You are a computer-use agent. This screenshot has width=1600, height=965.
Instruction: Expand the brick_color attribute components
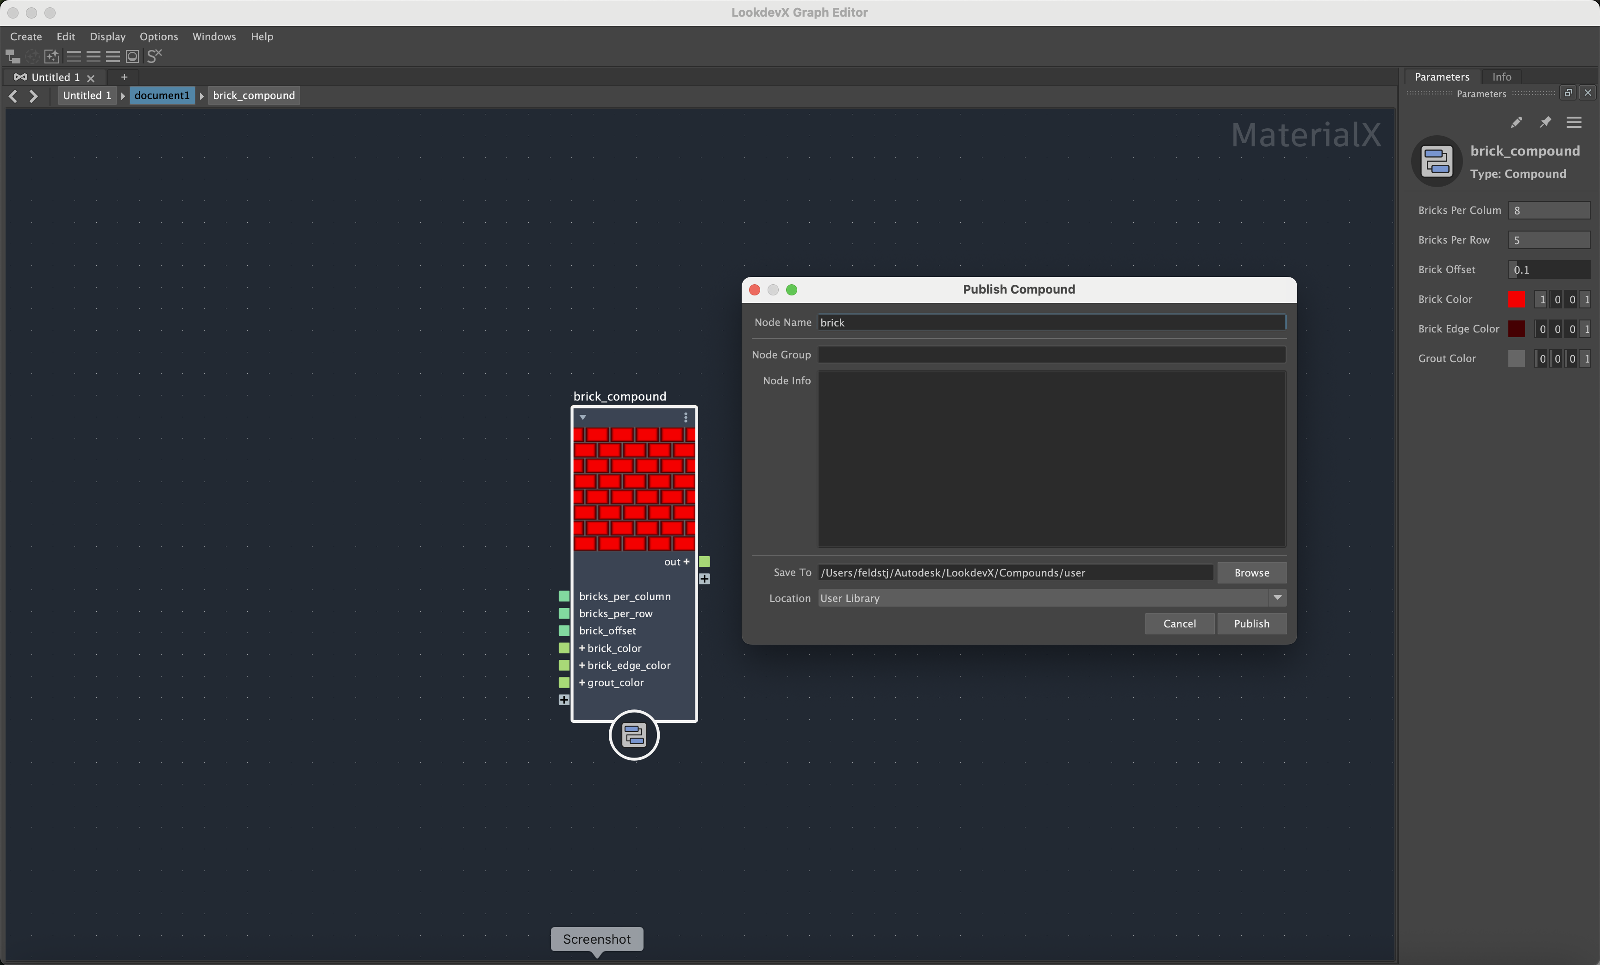pyautogui.click(x=582, y=648)
